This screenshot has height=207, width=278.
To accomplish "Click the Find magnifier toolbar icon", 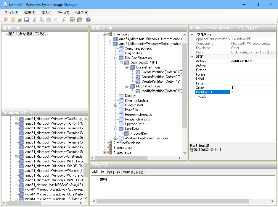I will (64, 20).
